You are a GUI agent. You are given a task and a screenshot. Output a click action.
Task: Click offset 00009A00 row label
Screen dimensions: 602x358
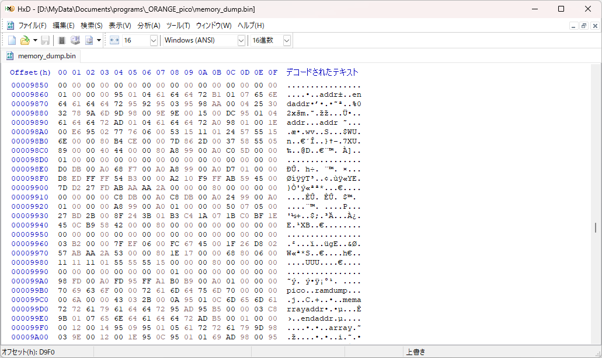click(x=30, y=338)
